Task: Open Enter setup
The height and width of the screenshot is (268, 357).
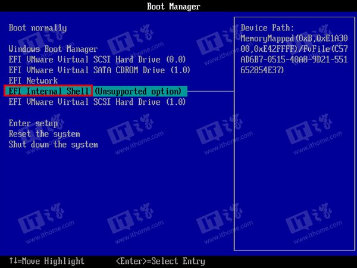Action: coord(33,123)
